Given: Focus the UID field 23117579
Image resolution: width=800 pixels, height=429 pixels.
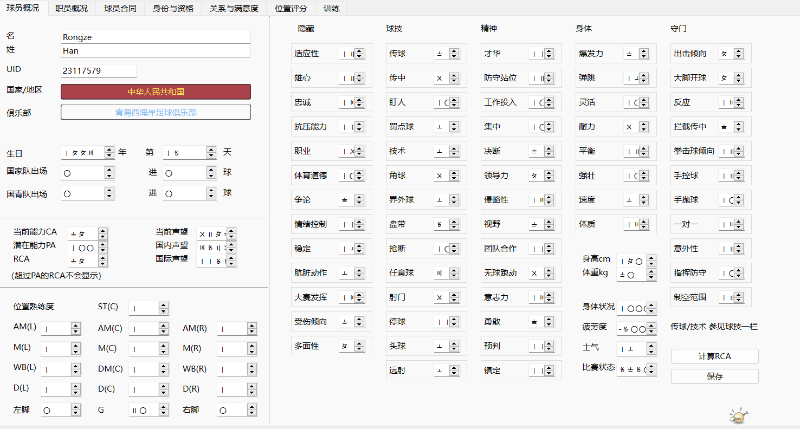Looking at the screenshot, I should click(x=99, y=71).
